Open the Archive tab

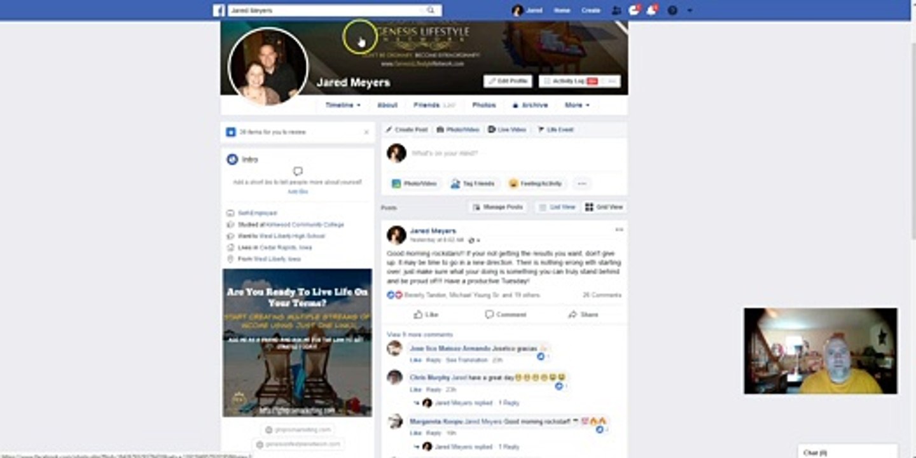[530, 105]
